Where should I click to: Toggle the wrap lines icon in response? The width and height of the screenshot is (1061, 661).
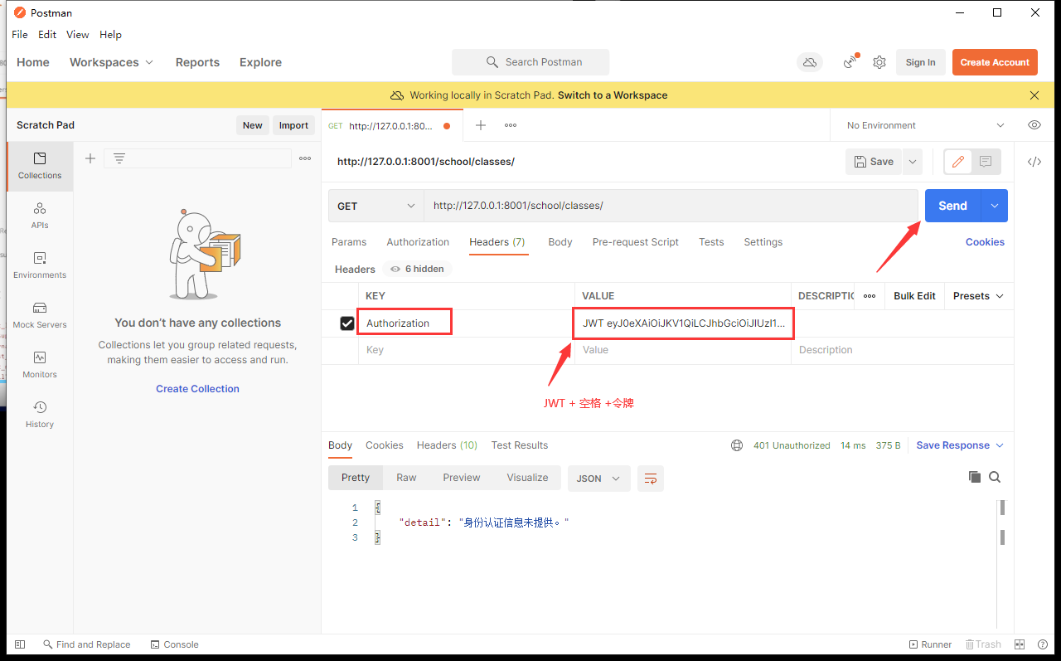[x=651, y=479]
